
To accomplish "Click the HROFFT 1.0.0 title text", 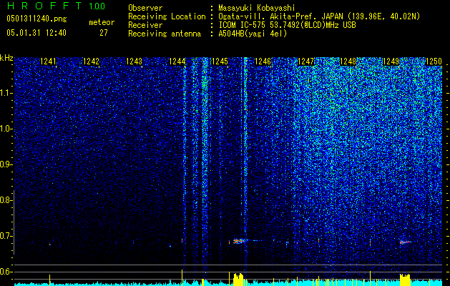I will [56, 6].
